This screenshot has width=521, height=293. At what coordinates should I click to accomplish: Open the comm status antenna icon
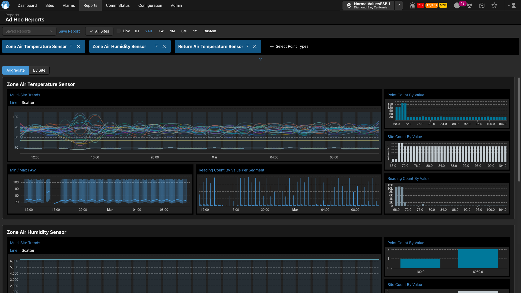pyautogui.click(x=469, y=5)
